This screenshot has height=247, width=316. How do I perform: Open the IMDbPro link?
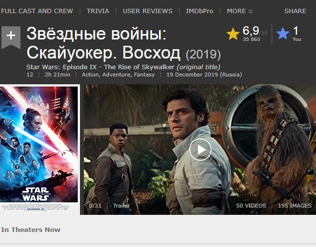point(199,11)
